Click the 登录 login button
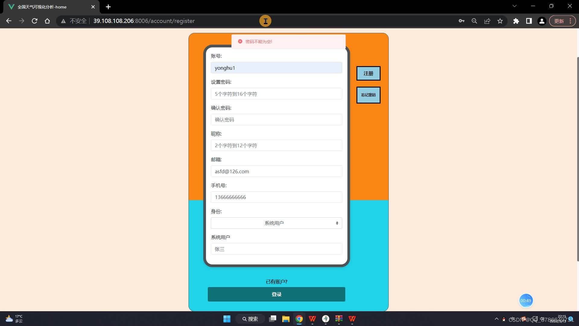The width and height of the screenshot is (579, 326). click(x=276, y=294)
